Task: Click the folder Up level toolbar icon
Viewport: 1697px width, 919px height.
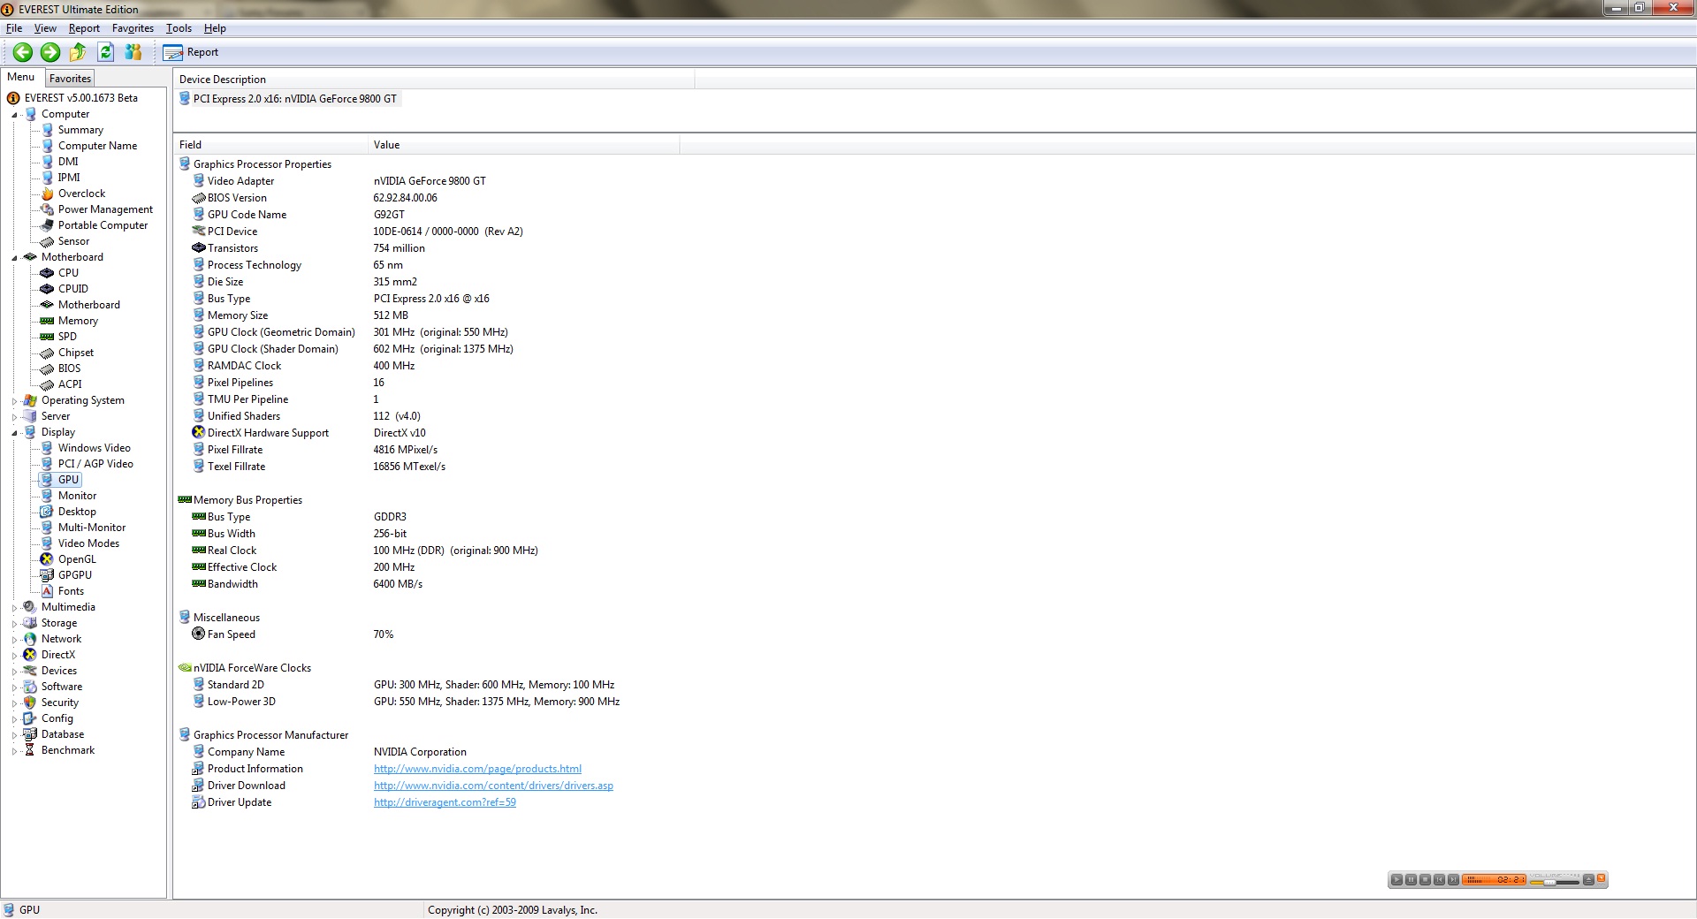Action: pyautogui.click(x=78, y=52)
